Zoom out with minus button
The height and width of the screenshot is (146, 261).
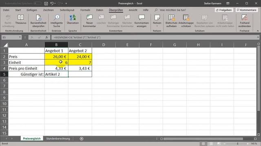(x=225, y=144)
